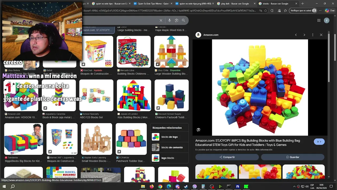Open a new browser tab
The height and width of the screenshot is (190, 337).
(x=303, y=3)
